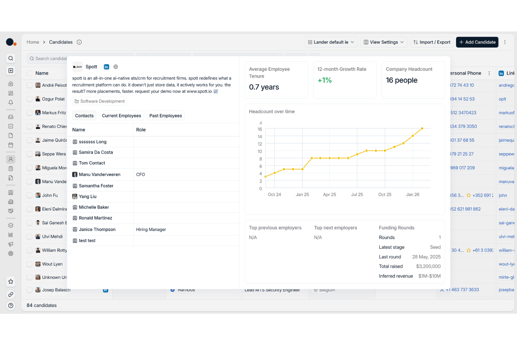The width and height of the screenshot is (517, 345).
Task: Click the Software Development industry tag
Action: click(x=100, y=101)
